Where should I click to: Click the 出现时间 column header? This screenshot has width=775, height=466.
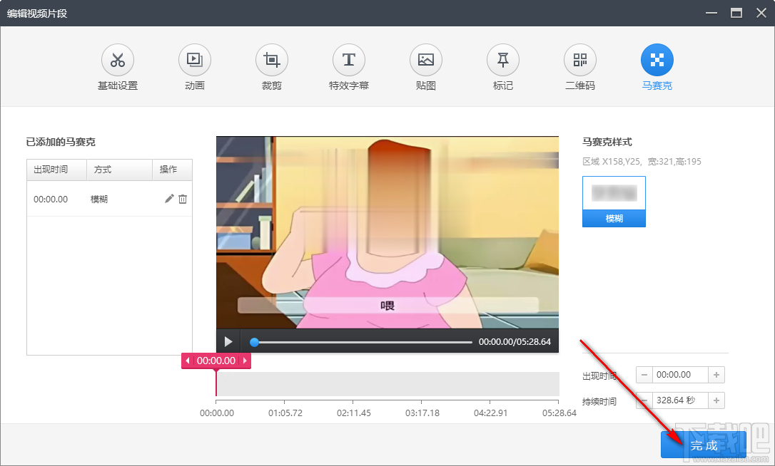click(51, 170)
